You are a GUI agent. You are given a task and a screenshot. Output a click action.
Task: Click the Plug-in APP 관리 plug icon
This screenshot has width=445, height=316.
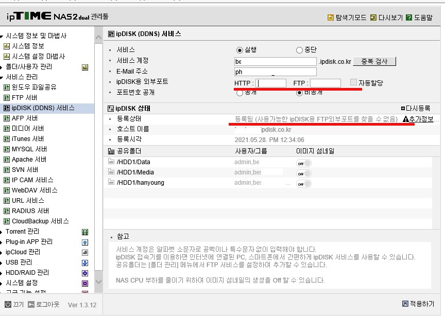pyautogui.click(x=85, y=242)
